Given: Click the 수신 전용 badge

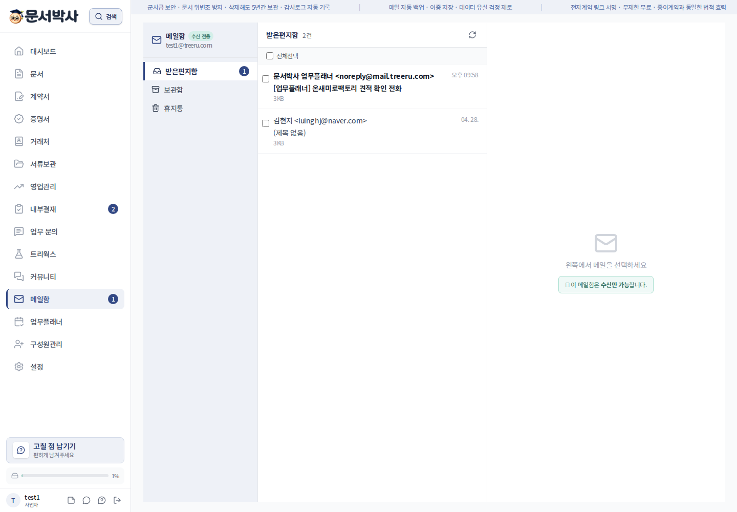Looking at the screenshot, I should pyautogui.click(x=201, y=36).
